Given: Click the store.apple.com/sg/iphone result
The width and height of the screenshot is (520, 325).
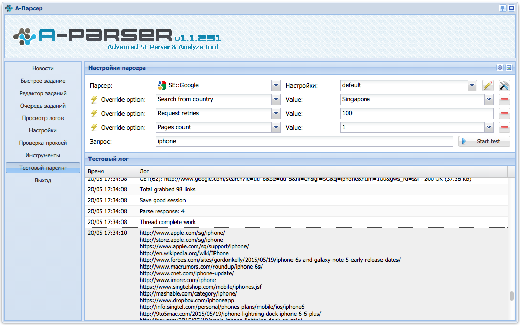Looking at the screenshot, I should pyautogui.click(x=181, y=240).
